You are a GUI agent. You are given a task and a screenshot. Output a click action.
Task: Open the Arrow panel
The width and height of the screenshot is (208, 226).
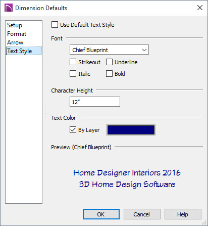15,42
